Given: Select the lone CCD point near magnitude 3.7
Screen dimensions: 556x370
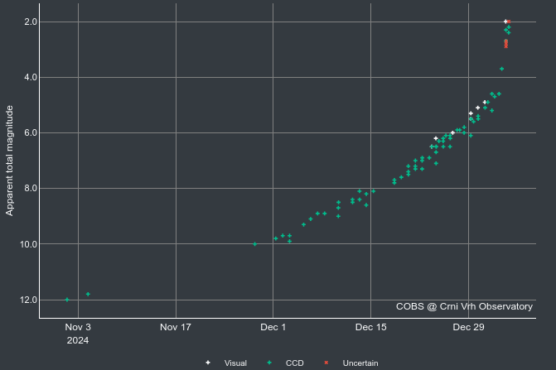Looking at the screenshot, I should tap(502, 69).
